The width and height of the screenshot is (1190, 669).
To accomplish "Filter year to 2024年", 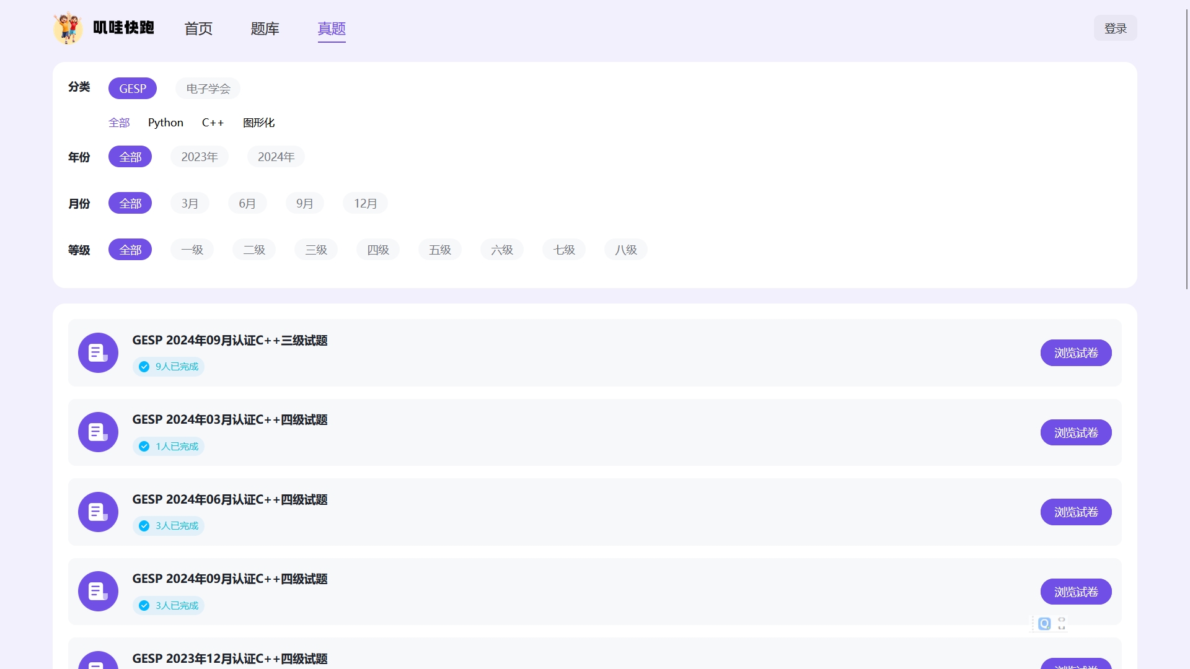I will [x=276, y=157].
